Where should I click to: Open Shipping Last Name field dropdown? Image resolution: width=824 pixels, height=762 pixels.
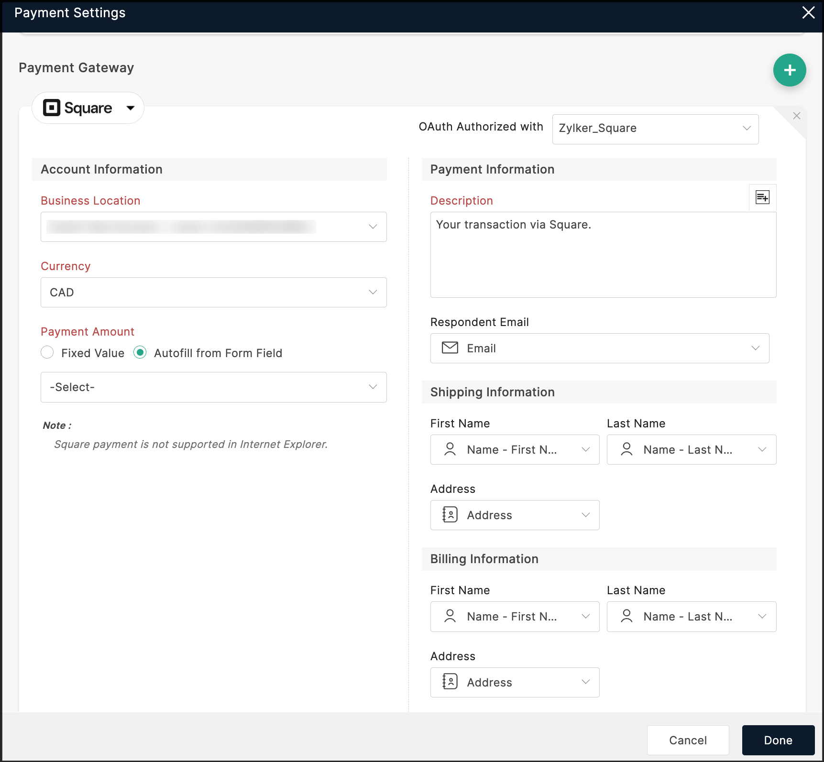tap(691, 449)
